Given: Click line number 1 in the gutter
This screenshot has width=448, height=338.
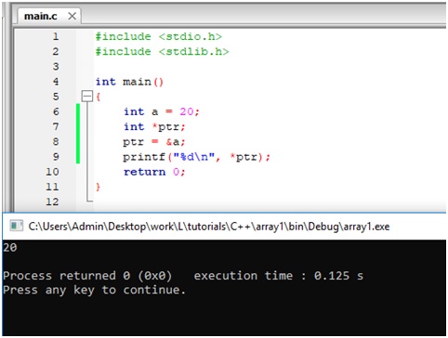Looking at the screenshot, I should [x=56, y=36].
